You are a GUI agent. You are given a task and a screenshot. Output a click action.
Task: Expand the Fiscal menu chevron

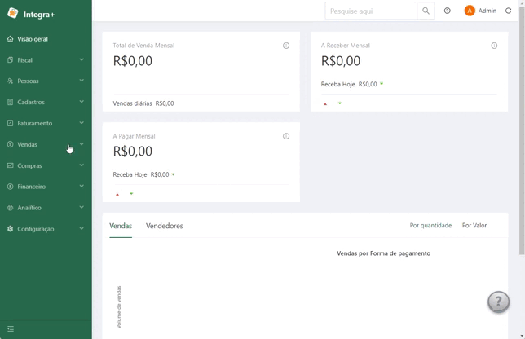click(x=82, y=60)
